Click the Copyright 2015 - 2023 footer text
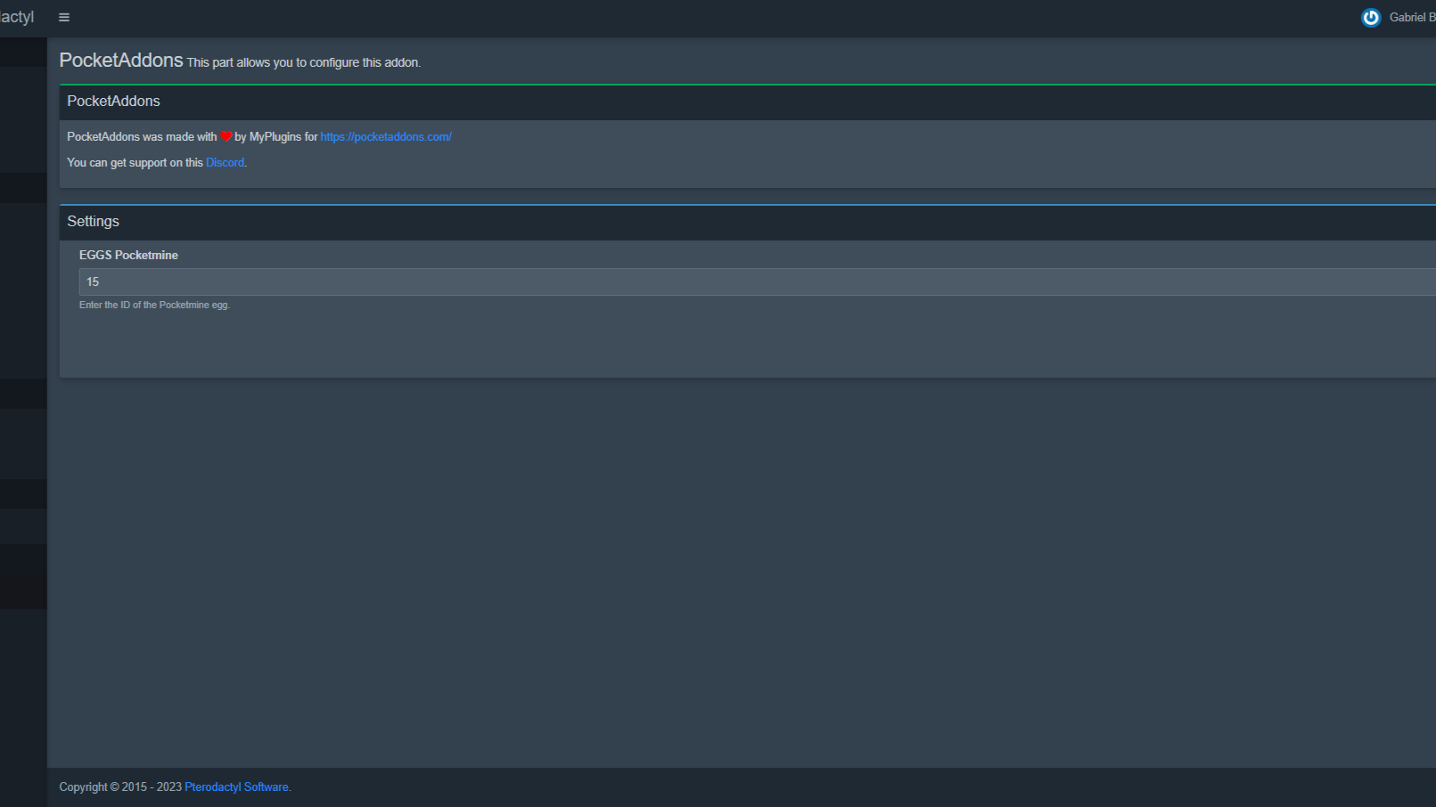The width and height of the screenshot is (1436, 807). pyautogui.click(x=120, y=787)
